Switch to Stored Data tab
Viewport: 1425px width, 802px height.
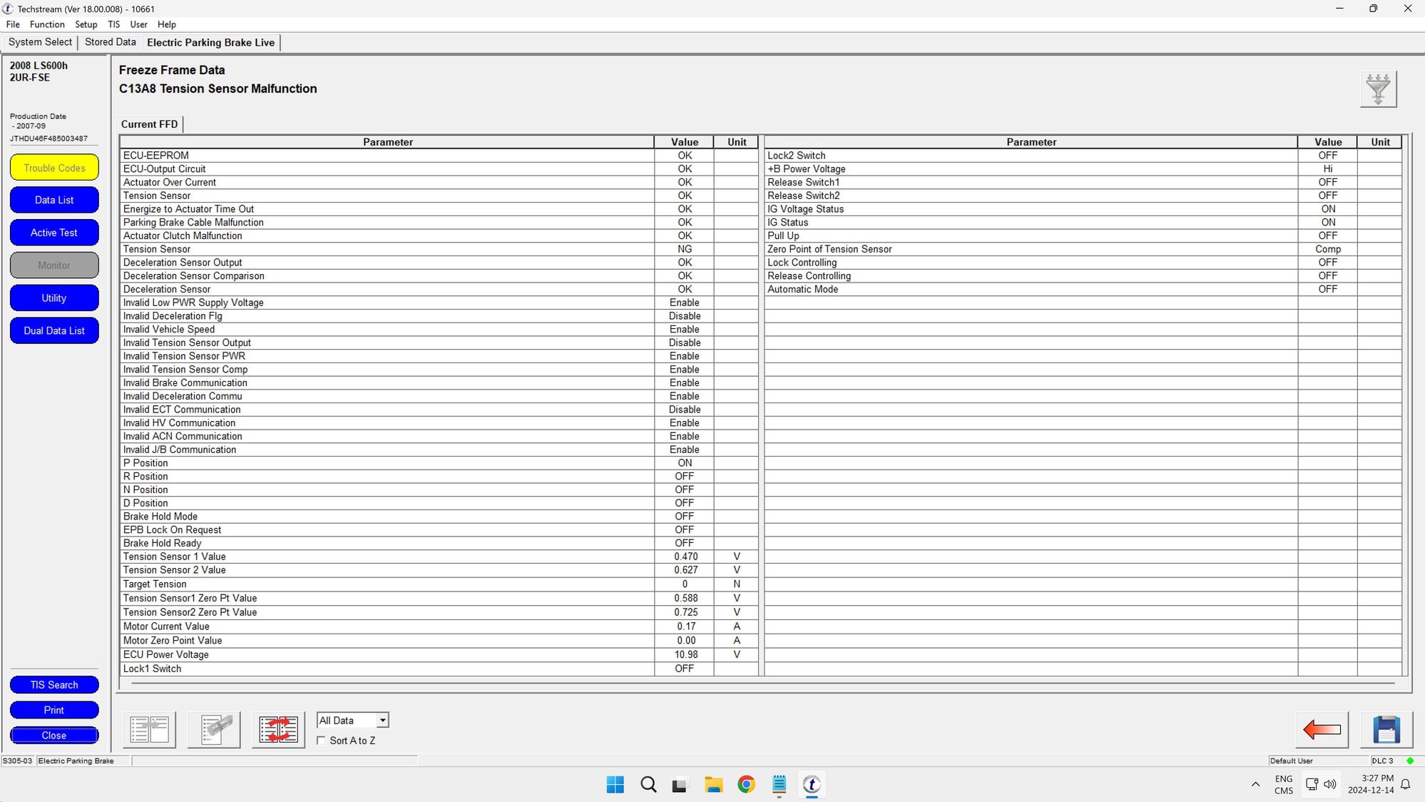(x=111, y=42)
